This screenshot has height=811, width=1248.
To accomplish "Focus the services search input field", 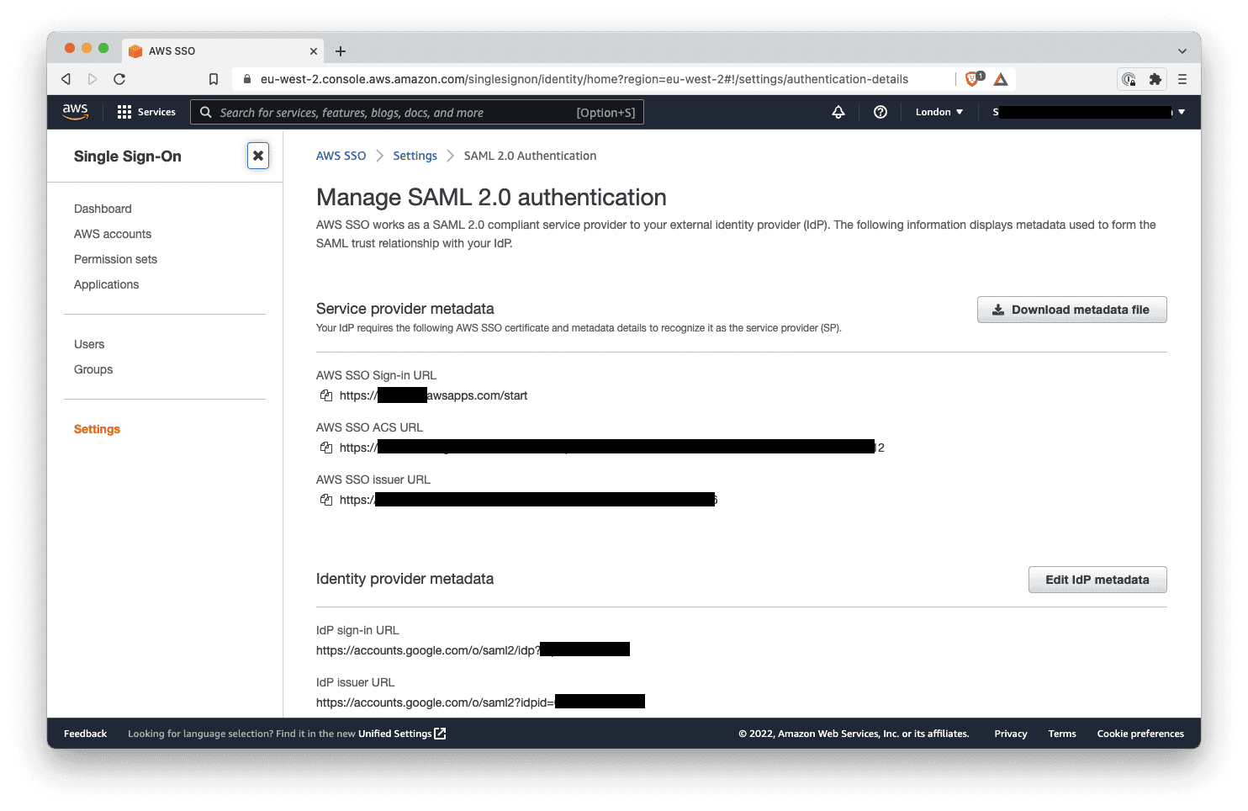I will 417,112.
